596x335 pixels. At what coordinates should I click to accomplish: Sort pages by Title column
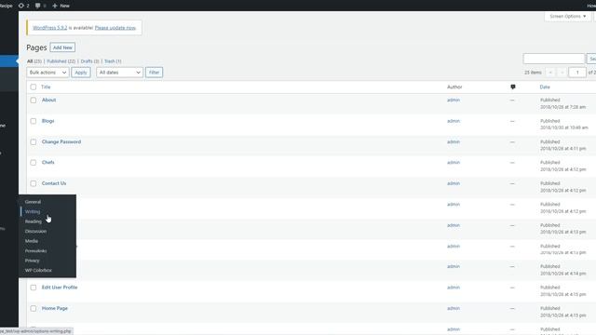pos(46,87)
